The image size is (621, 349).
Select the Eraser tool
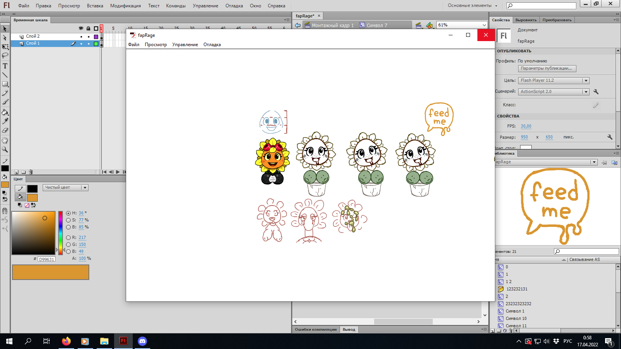(x=5, y=130)
